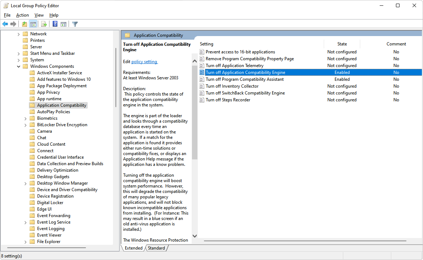
Task: Expand the Desktop Window Manager node
Action: pyautogui.click(x=25, y=184)
